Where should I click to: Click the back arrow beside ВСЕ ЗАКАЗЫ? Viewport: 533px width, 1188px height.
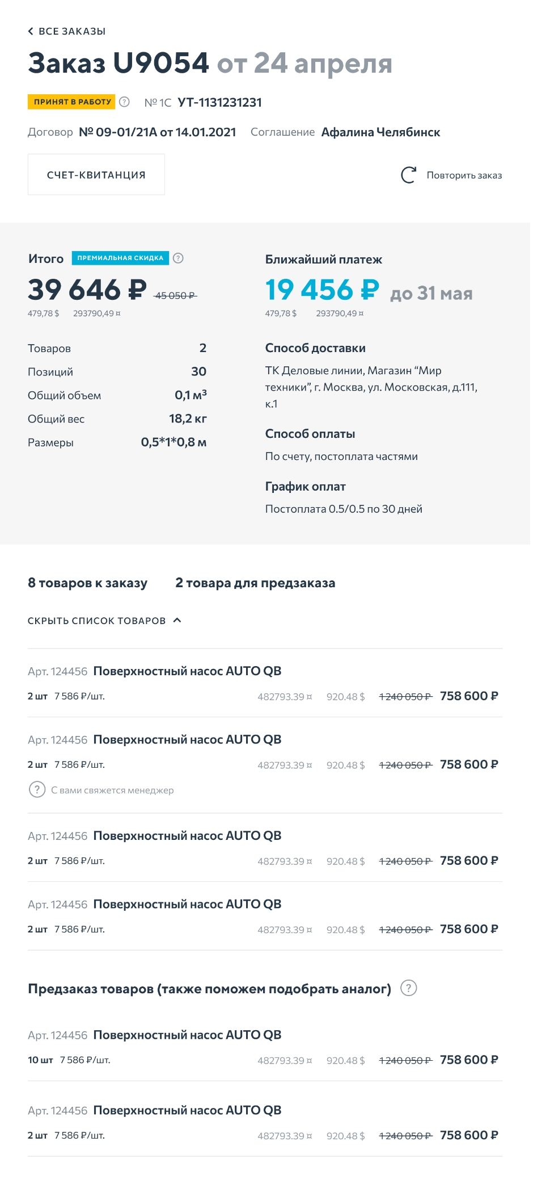point(31,31)
